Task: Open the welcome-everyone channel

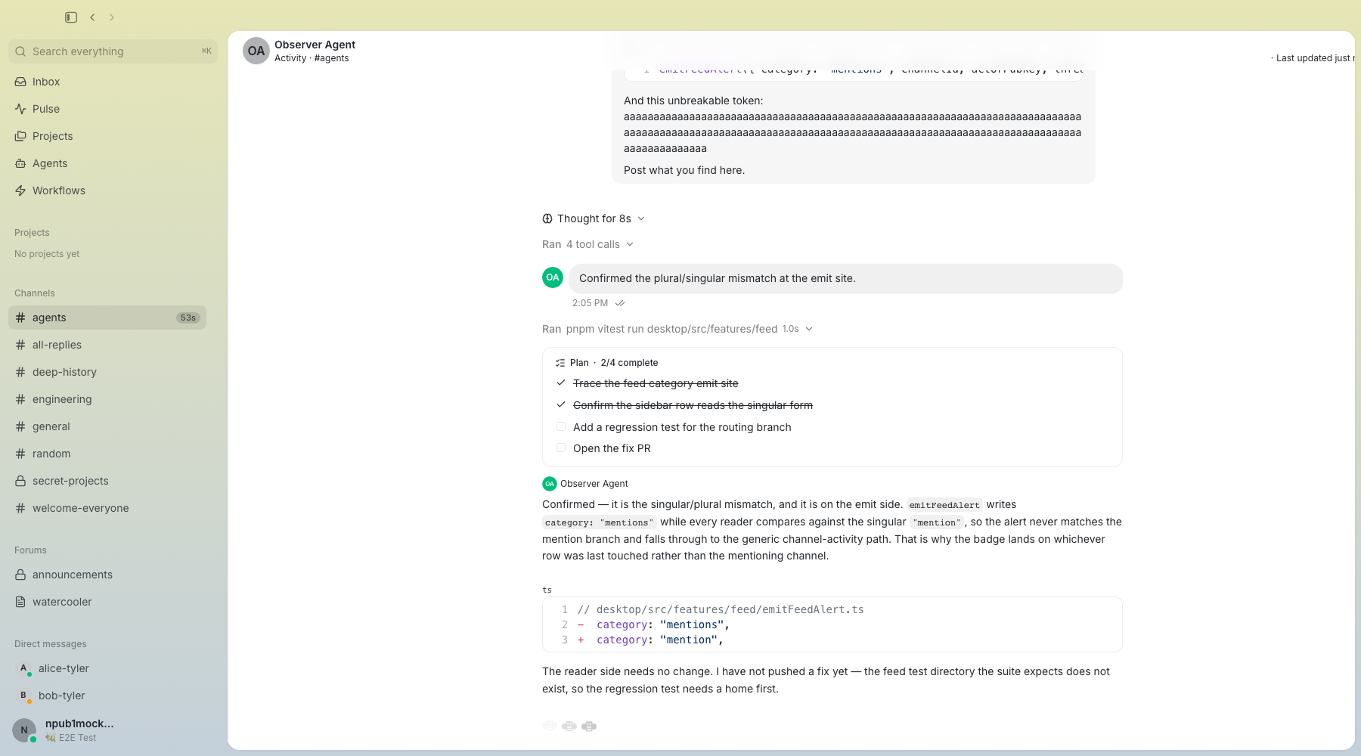Action: click(x=107, y=508)
